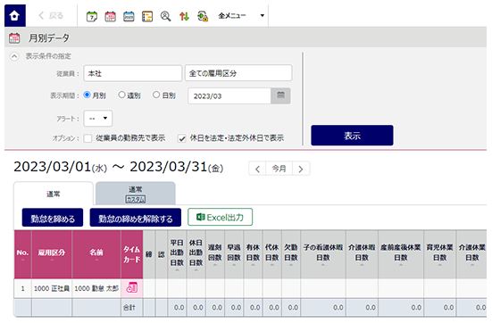Open the blue yearly calendar icon
This screenshot has height=323, width=492.
[129, 16]
